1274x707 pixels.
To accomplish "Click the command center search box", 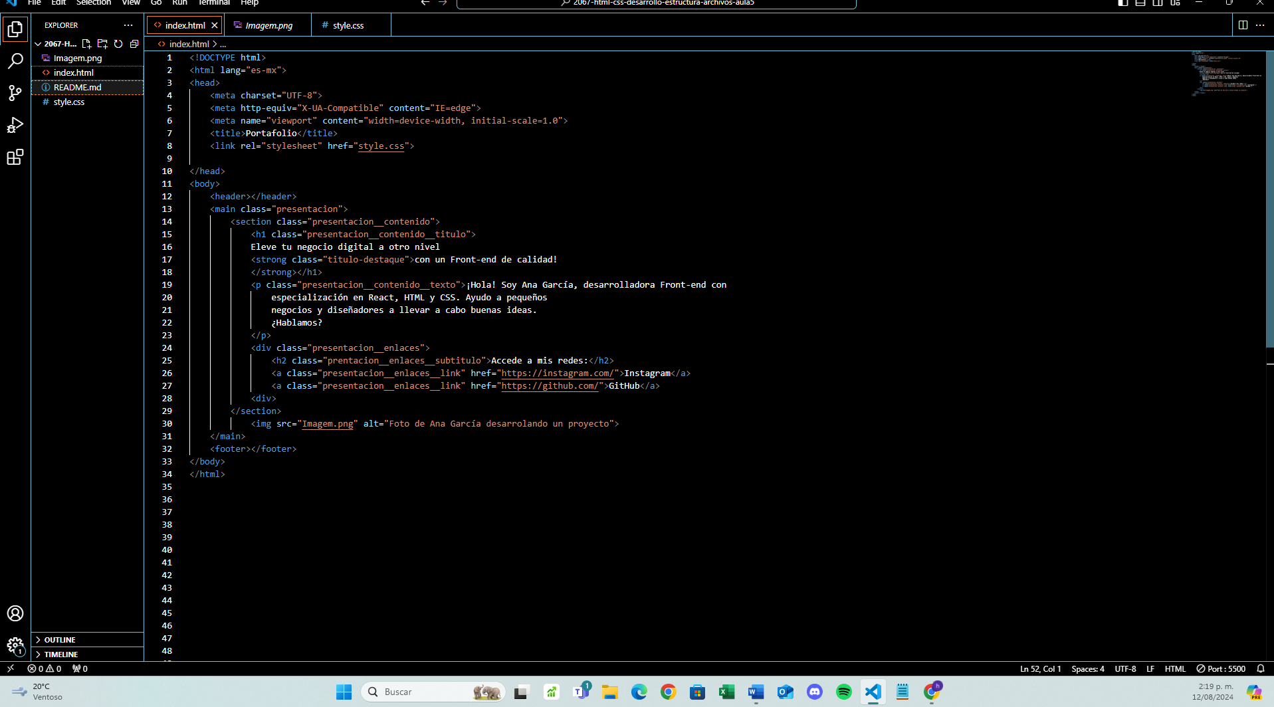I will point(656,3).
